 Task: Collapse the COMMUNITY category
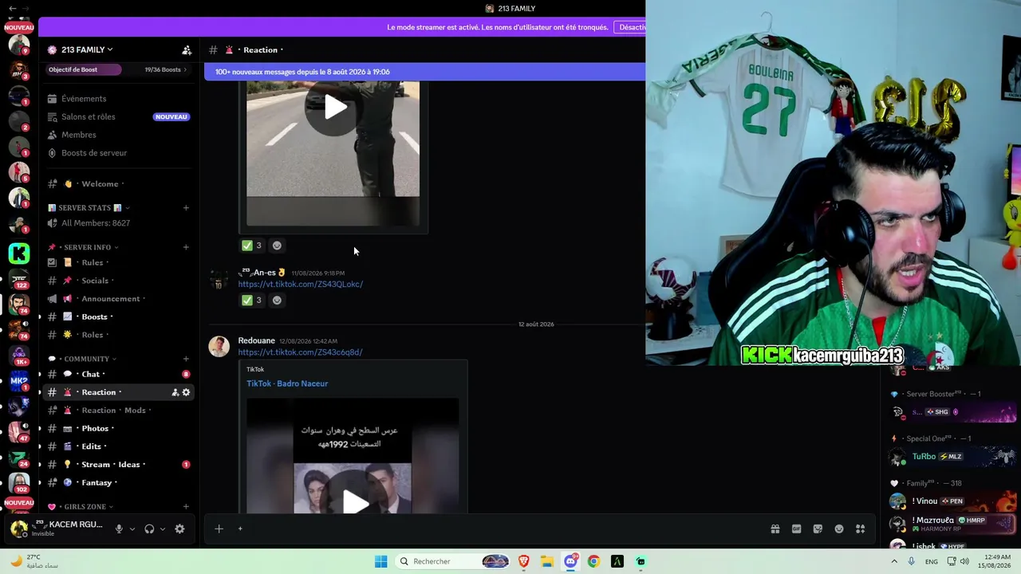pyautogui.click(x=87, y=359)
